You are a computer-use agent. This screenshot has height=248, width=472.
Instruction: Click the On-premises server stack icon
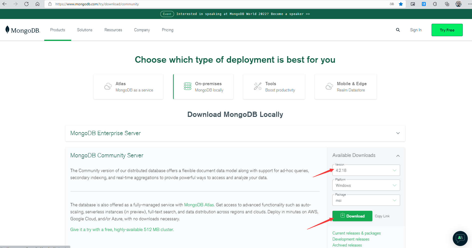pos(188,86)
